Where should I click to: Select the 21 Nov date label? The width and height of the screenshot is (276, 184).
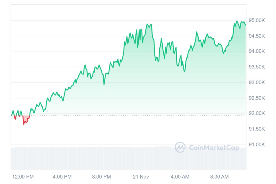pos(141,177)
